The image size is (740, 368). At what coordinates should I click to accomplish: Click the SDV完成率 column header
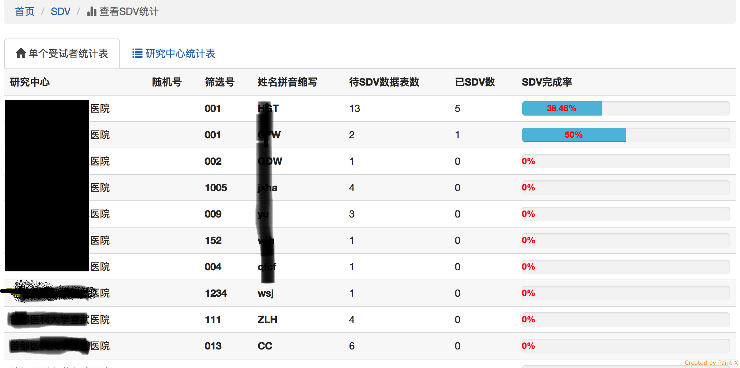coord(546,82)
